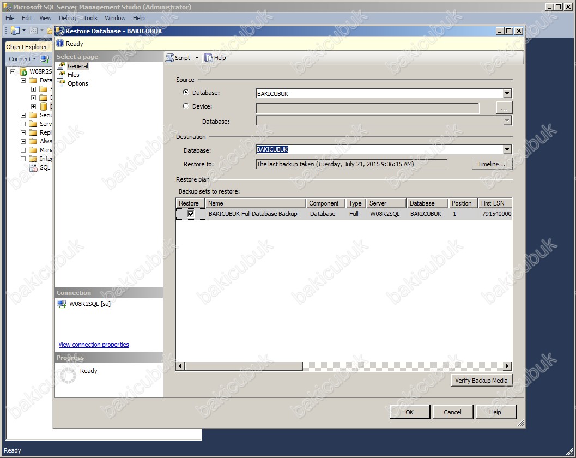Click the Component column header
Screen dimensions: 576x458
coord(325,203)
